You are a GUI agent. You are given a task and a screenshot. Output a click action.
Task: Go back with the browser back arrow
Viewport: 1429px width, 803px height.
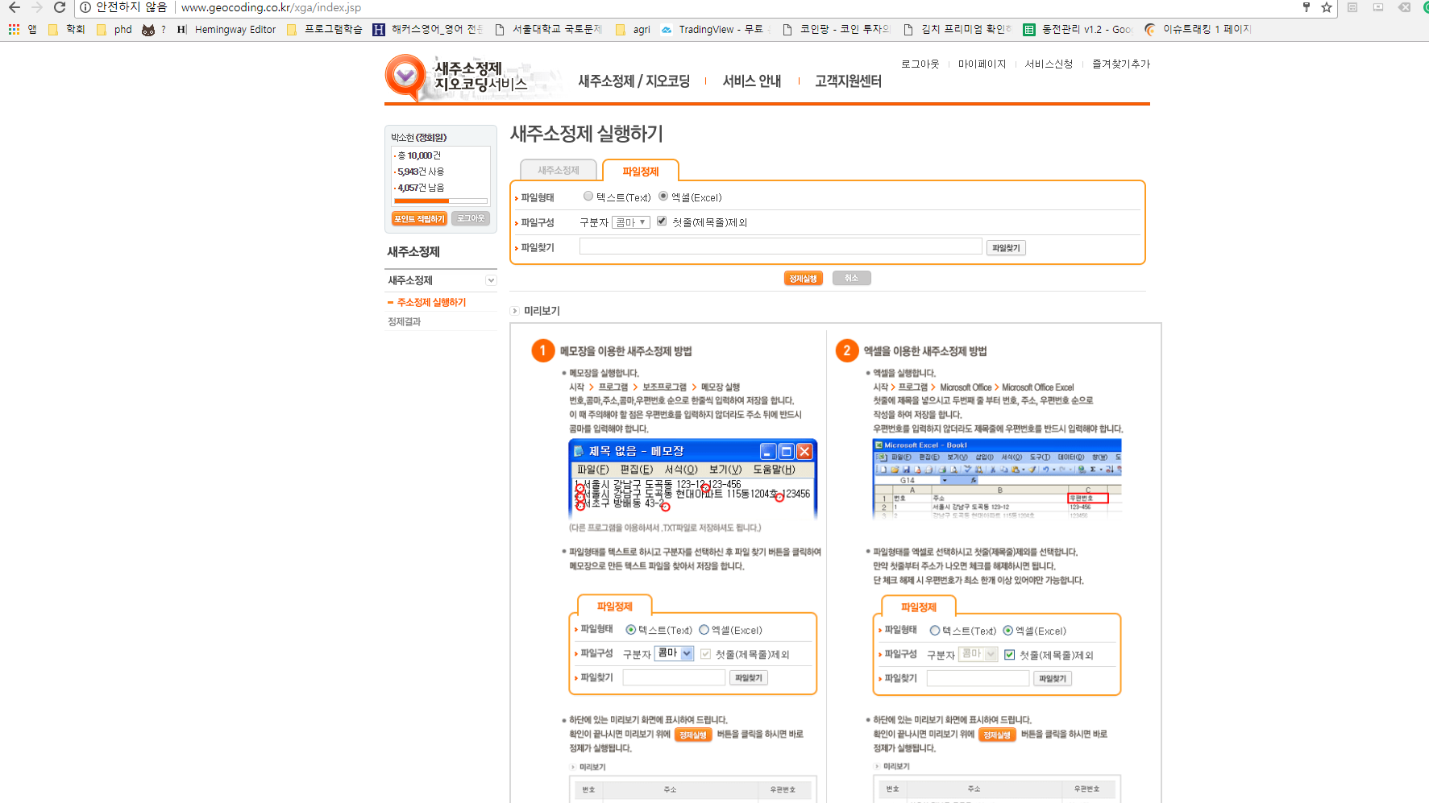[x=14, y=7]
